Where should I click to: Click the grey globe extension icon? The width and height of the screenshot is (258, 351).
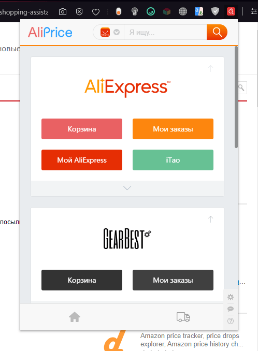point(183,11)
